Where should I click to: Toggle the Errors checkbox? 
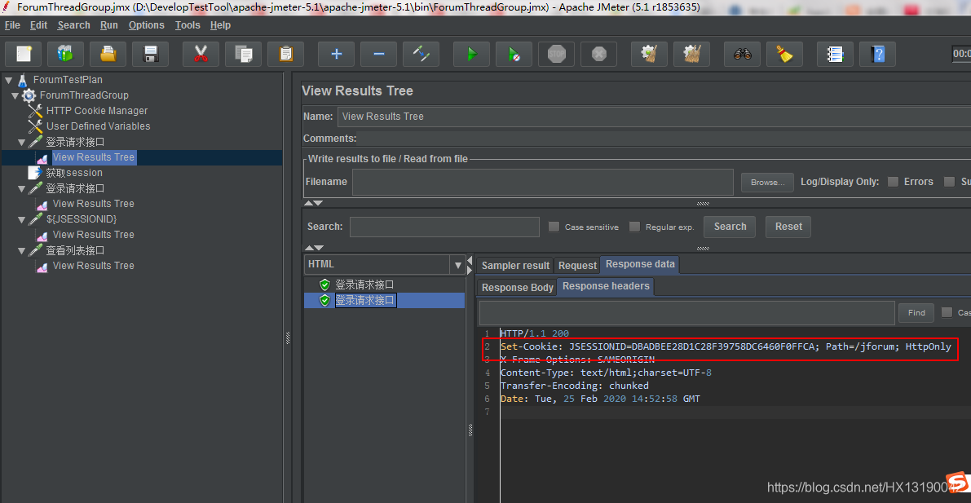pyautogui.click(x=893, y=182)
